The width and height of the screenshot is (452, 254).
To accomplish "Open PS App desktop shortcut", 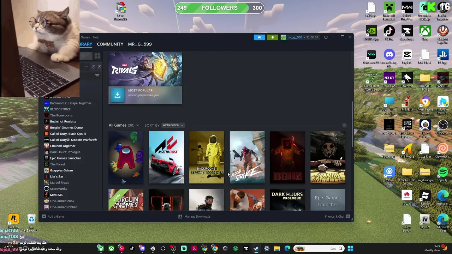I will (443, 57).
